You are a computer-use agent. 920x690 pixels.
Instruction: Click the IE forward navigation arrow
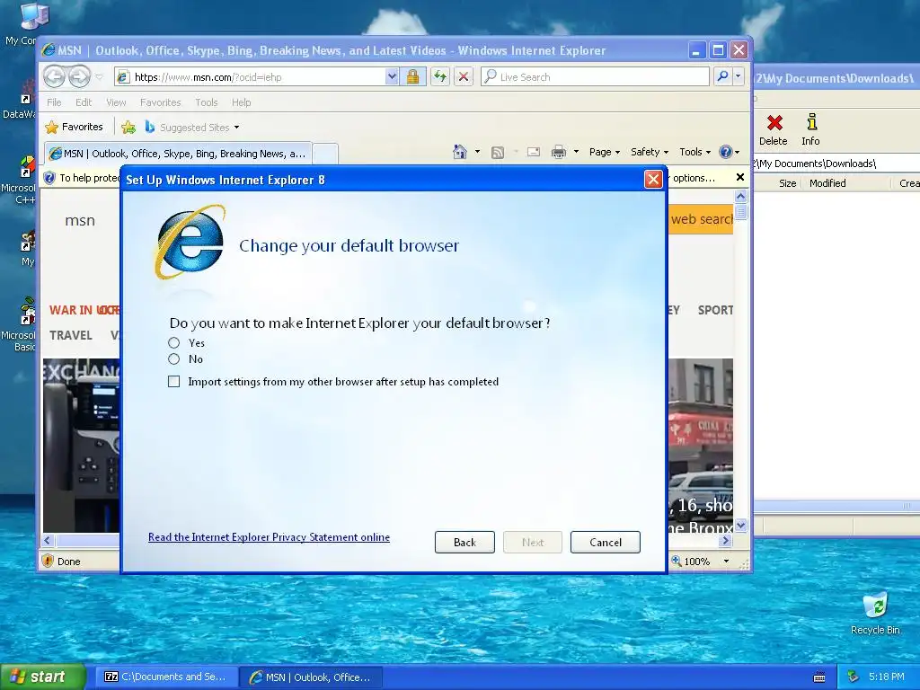coord(80,76)
